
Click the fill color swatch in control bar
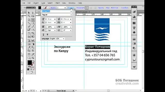click(x=40, y=8)
